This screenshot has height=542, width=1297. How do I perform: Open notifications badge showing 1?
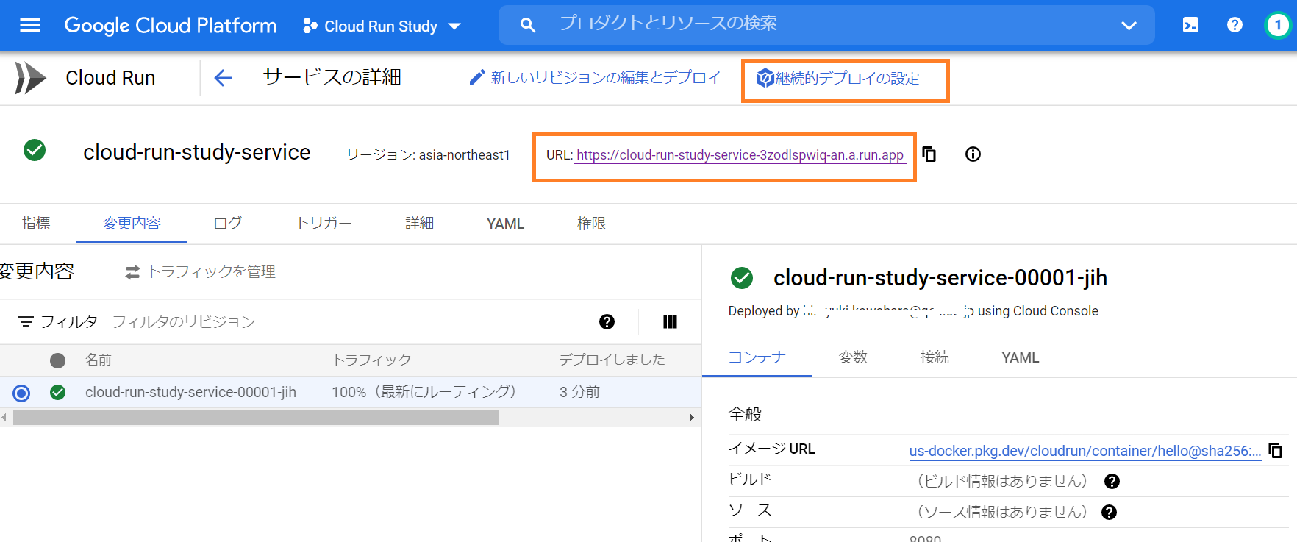(x=1278, y=25)
